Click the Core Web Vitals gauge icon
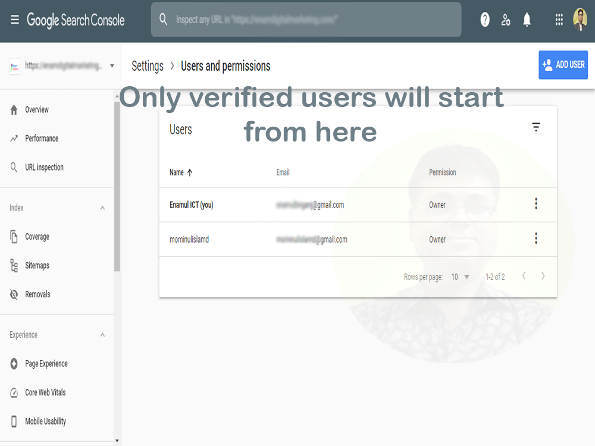This screenshot has height=446, width=595. [14, 392]
